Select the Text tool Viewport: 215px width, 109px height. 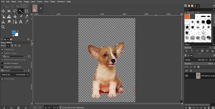coord(21,22)
